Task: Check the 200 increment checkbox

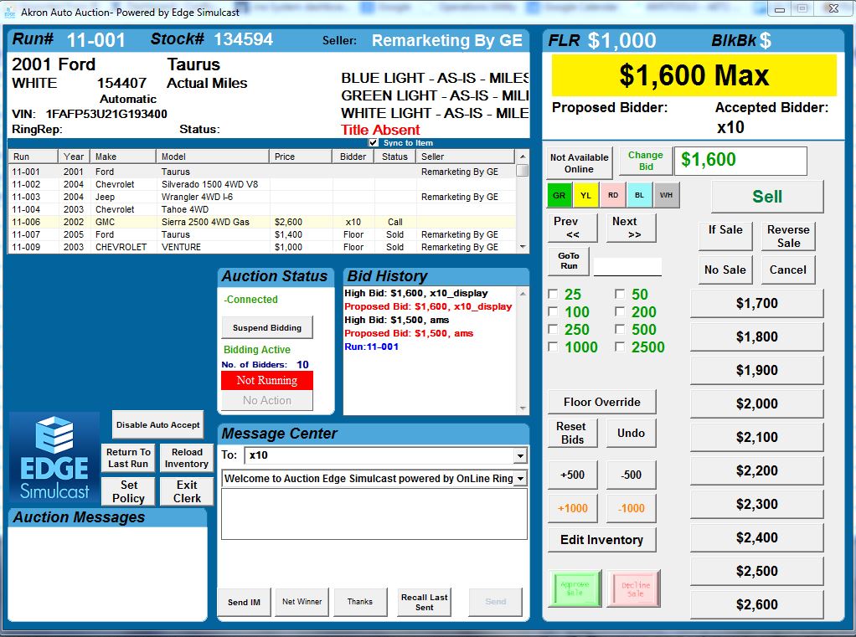Action: 620,311
